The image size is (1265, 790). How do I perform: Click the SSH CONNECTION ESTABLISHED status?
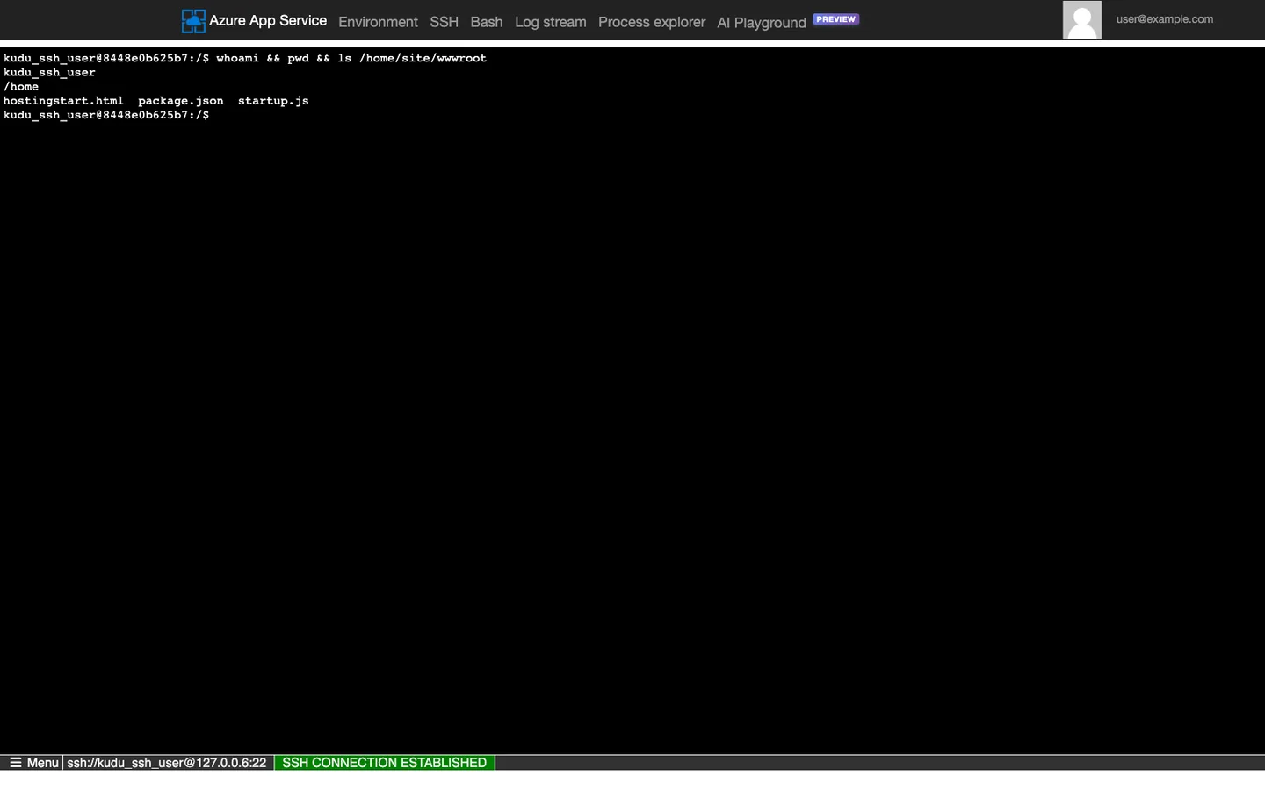pyautogui.click(x=385, y=763)
